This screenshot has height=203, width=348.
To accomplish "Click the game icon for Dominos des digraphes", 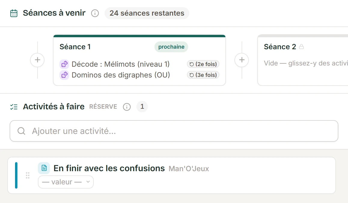I will point(64,75).
